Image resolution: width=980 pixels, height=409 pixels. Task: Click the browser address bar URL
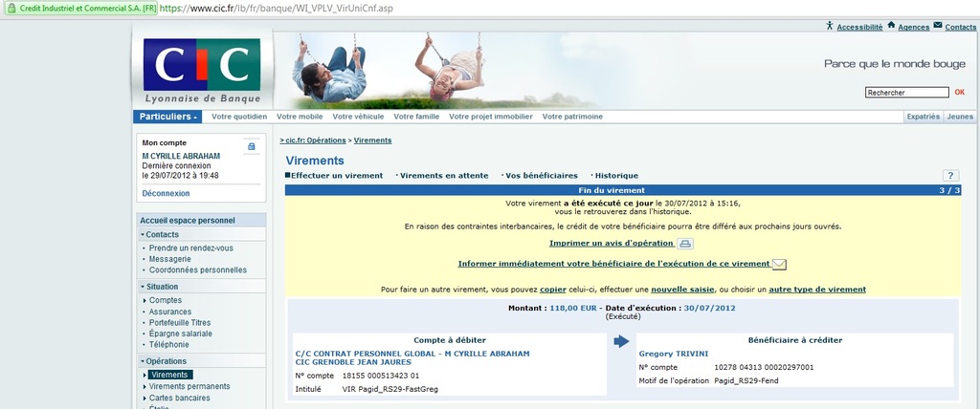[x=277, y=9]
